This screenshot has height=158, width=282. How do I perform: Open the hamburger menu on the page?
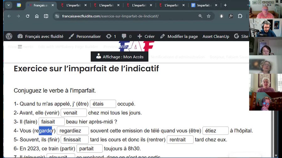(x=20, y=47)
